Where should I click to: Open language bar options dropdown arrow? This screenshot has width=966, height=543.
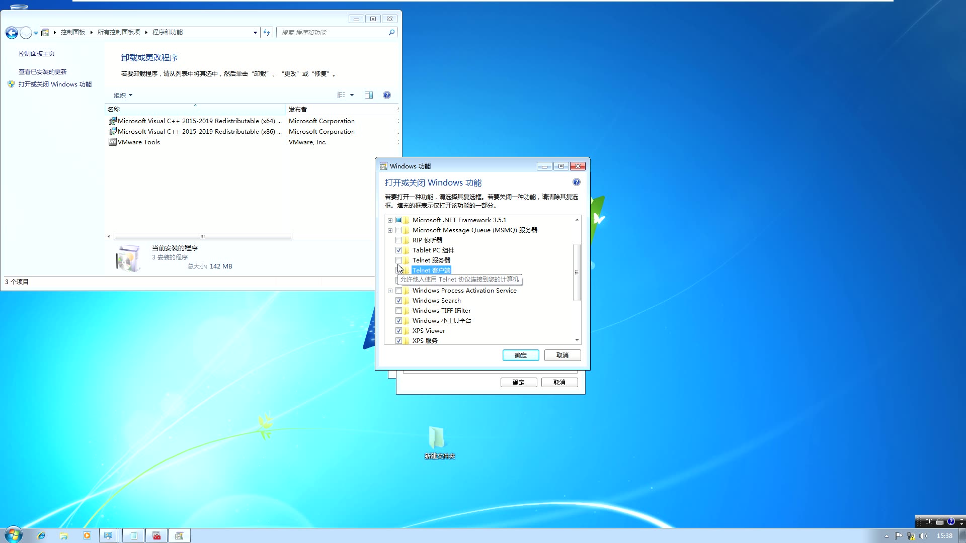point(961,523)
